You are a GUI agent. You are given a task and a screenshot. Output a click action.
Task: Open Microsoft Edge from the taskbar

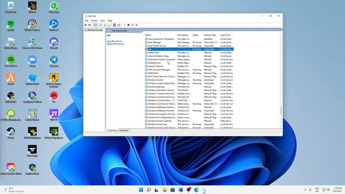pos(196,190)
